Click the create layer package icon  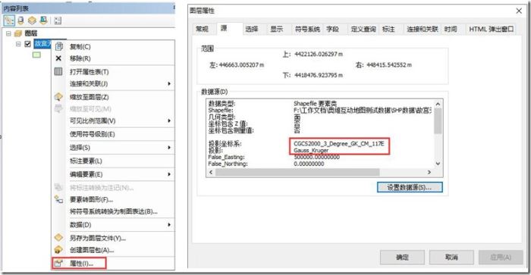click(x=58, y=250)
